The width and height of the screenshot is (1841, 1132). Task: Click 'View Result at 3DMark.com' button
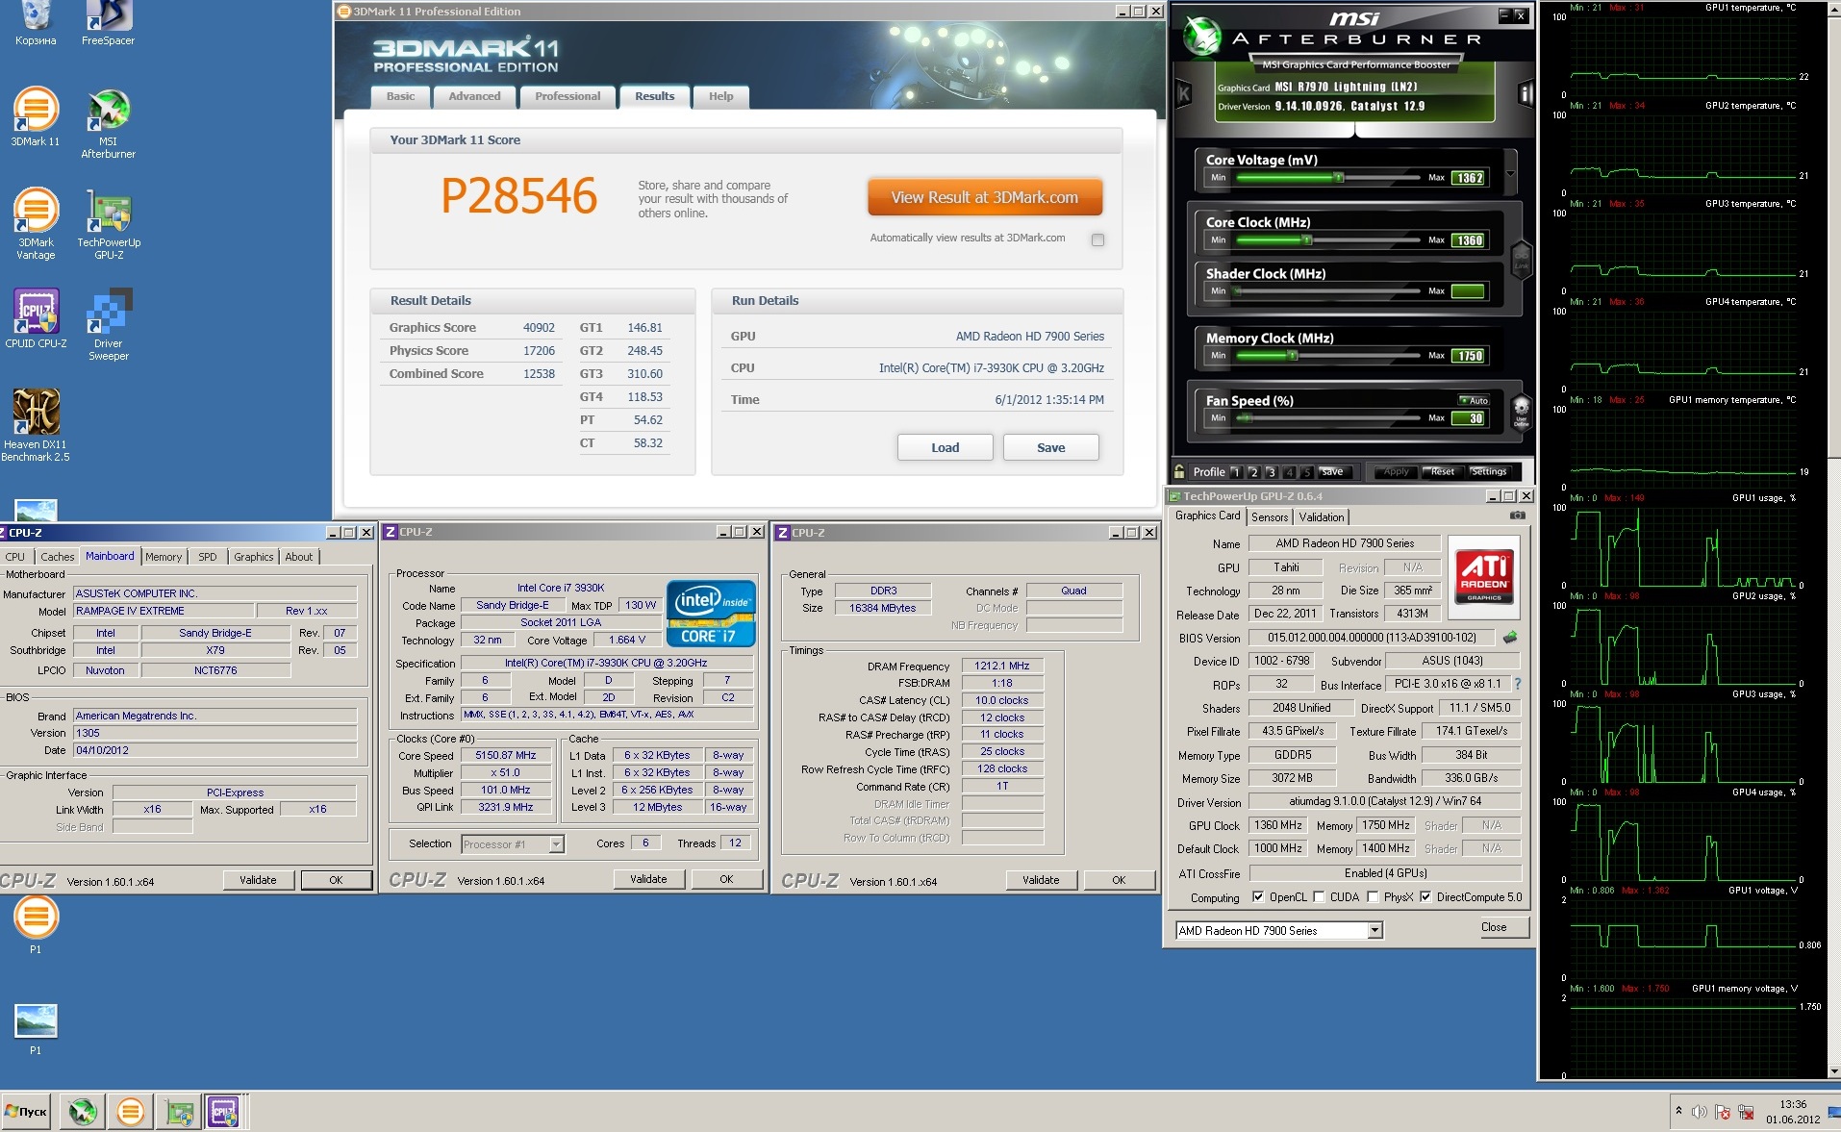click(x=984, y=197)
